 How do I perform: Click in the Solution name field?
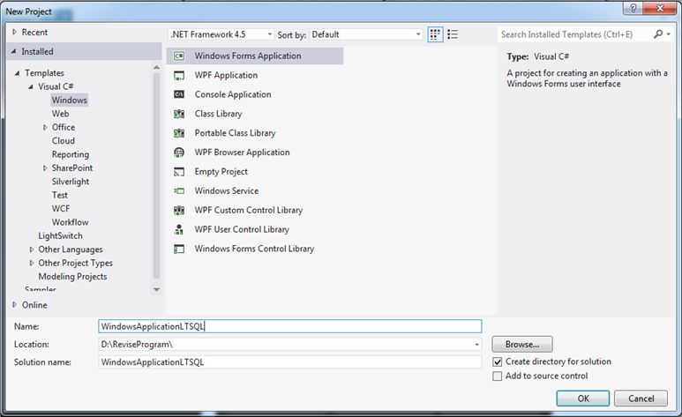point(290,362)
